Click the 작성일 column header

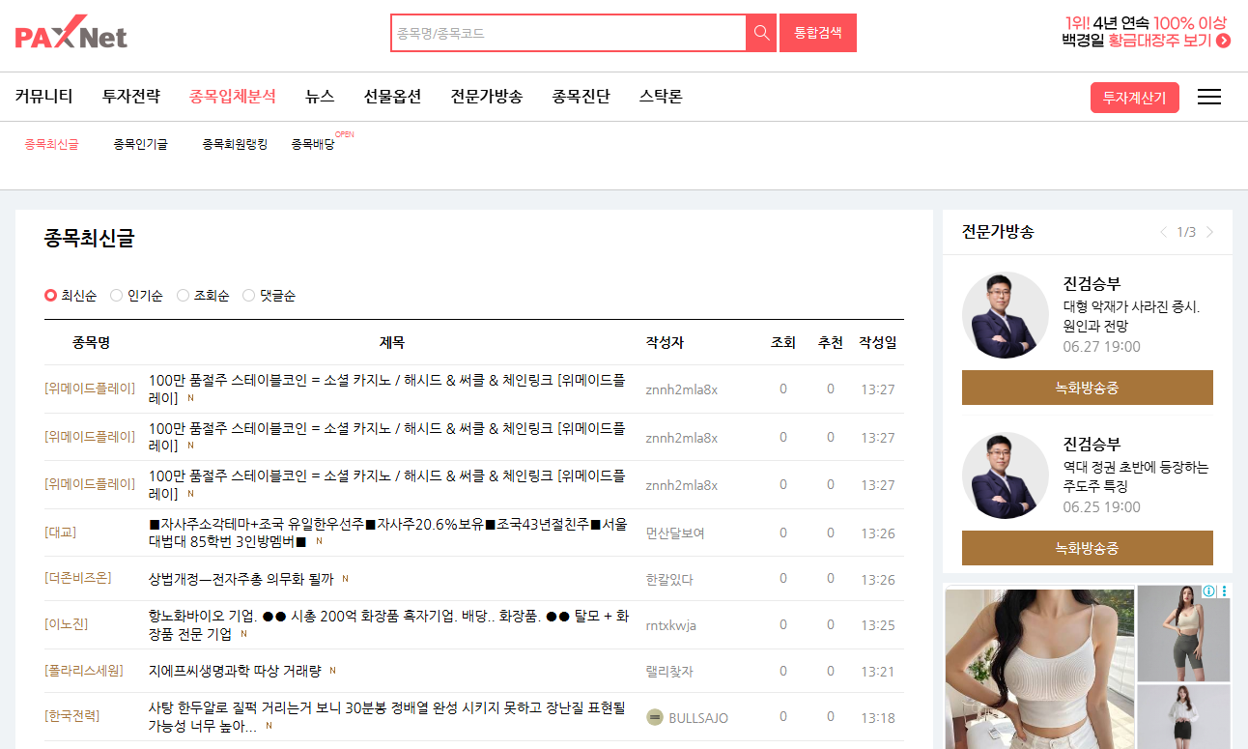(x=878, y=343)
